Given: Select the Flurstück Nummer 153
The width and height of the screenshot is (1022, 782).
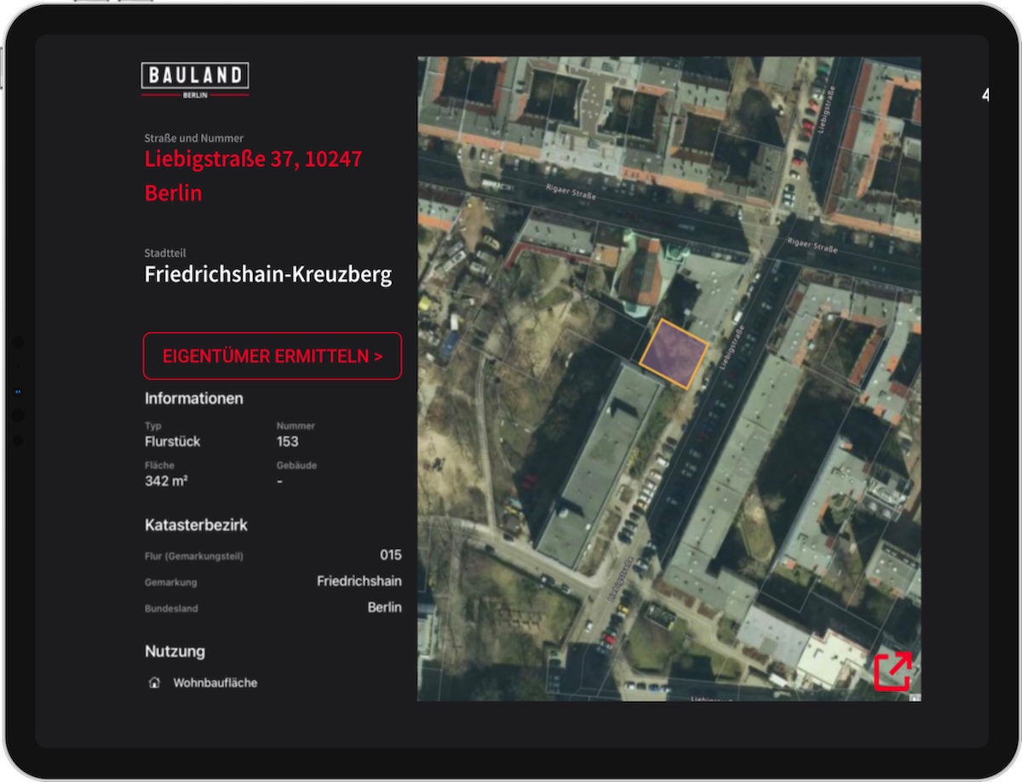Looking at the screenshot, I should [287, 442].
